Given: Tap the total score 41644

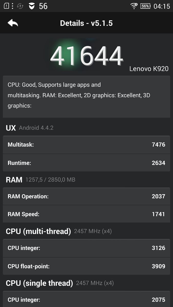Looking at the screenshot, I should click(x=87, y=56).
